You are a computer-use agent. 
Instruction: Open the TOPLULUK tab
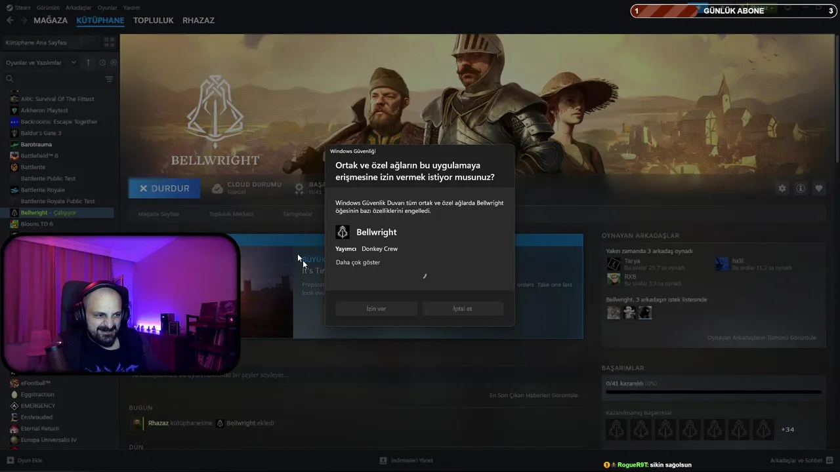[154, 20]
